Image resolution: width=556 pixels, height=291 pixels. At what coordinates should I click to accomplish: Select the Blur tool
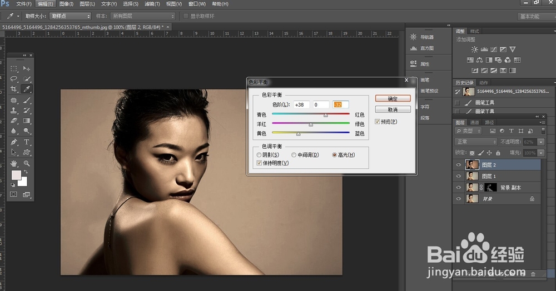tap(14, 131)
